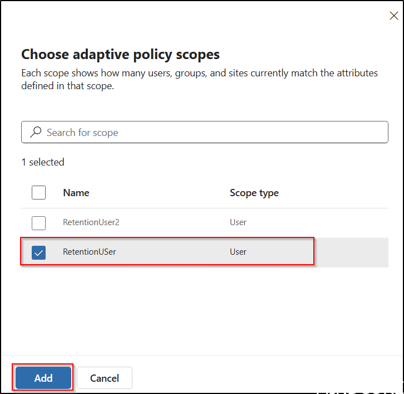Click the 'Choose adaptive policy scopes' heading
Viewport: 404px width, 394px height.
pyautogui.click(x=120, y=55)
